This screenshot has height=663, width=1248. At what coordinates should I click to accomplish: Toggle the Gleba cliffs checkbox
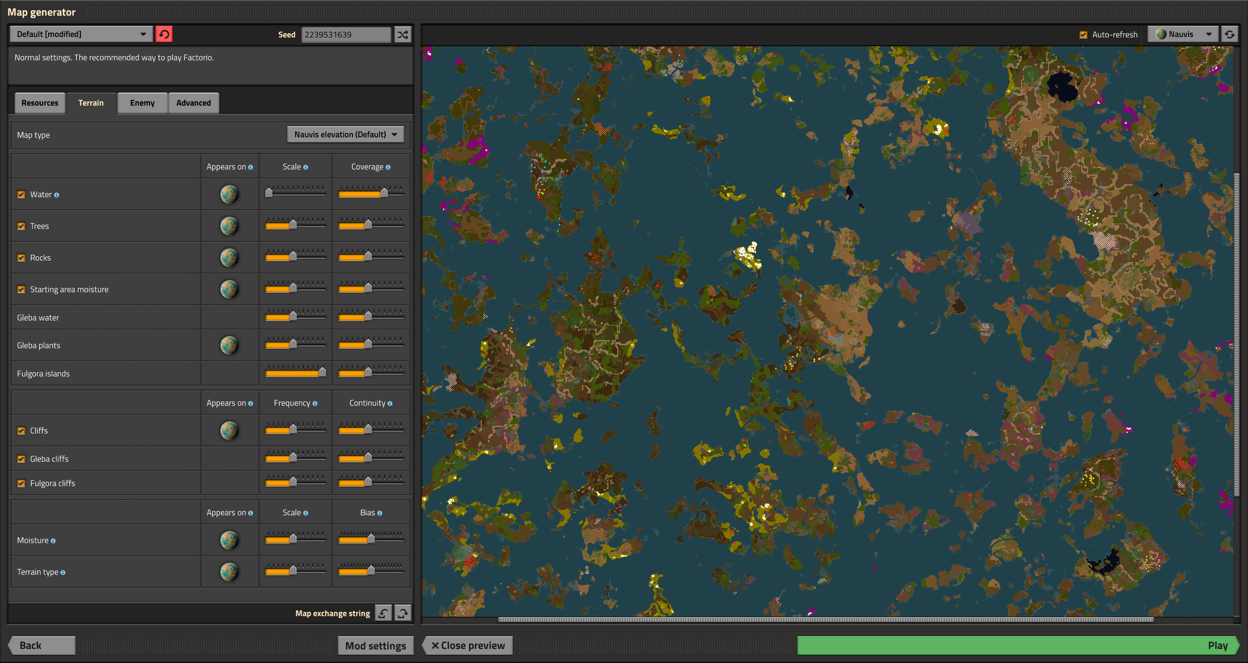click(21, 459)
